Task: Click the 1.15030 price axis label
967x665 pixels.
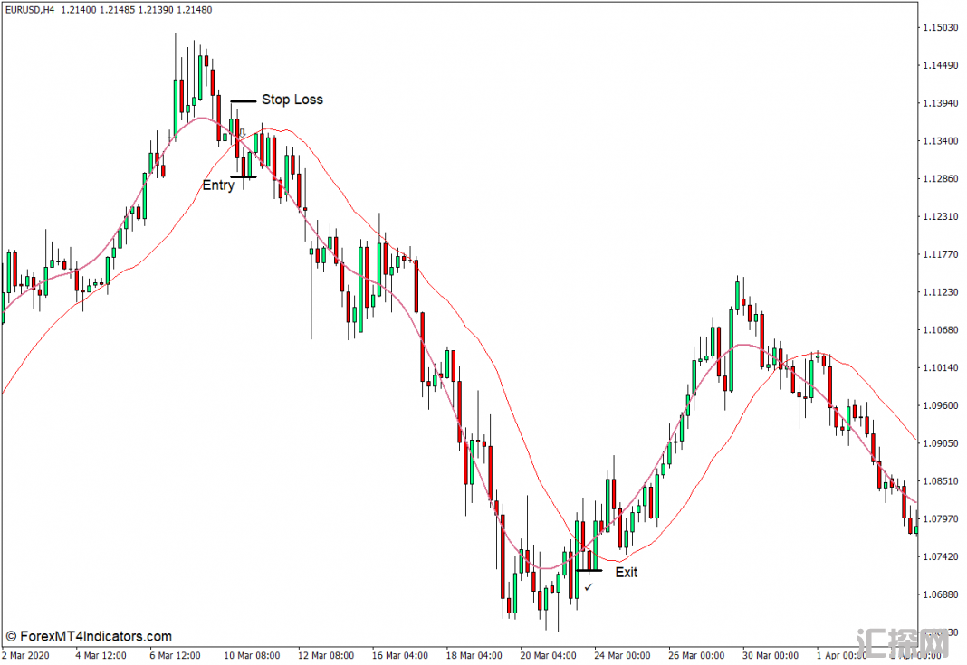Action: [x=940, y=28]
